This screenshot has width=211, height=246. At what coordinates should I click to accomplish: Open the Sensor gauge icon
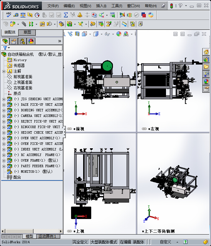pyautogui.click(x=37, y=15)
